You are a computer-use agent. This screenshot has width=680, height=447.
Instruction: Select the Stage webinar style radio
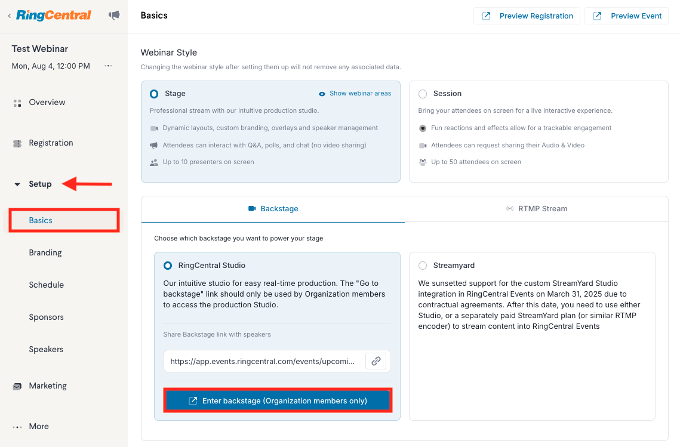pos(154,94)
